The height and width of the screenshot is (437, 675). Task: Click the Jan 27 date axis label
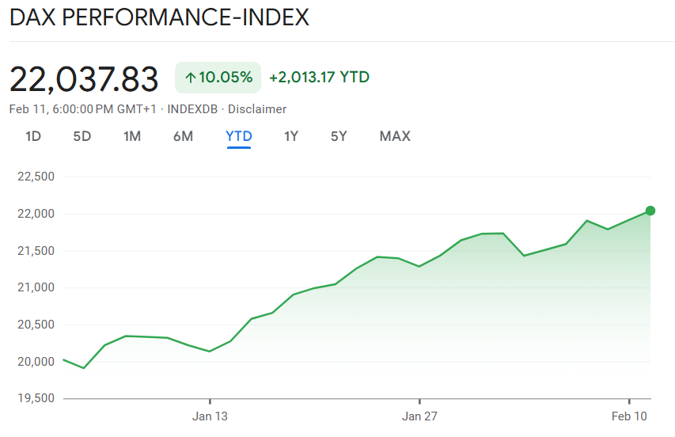click(x=419, y=415)
